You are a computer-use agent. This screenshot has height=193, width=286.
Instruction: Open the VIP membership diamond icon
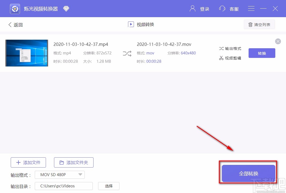click(x=66, y=8)
